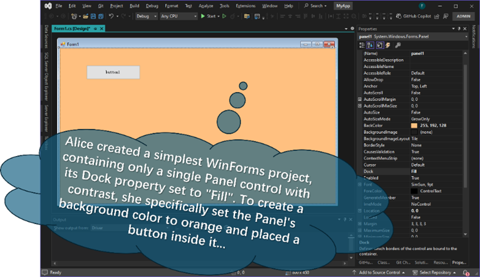Click the Share icon next to Copilot

[437, 16]
